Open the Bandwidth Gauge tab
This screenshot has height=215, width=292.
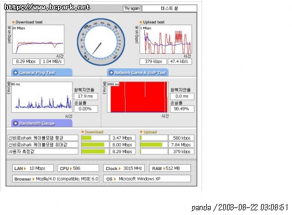pyautogui.click(x=42, y=123)
